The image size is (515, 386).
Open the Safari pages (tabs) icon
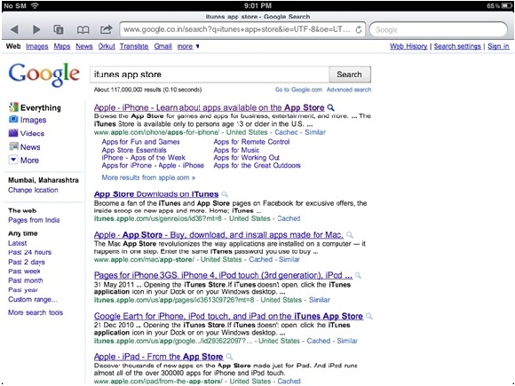(59, 30)
